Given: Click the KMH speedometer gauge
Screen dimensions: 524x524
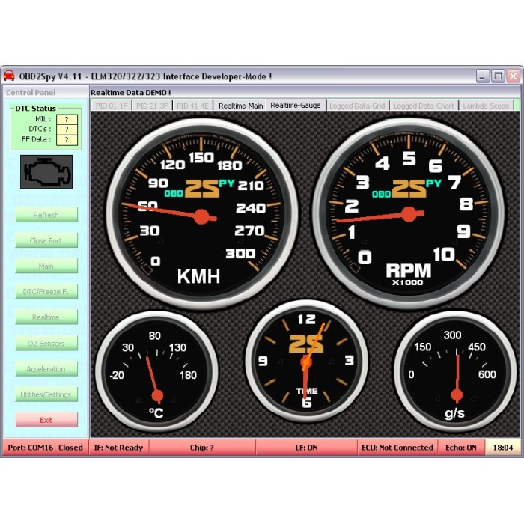Looking at the screenshot, I should click(201, 215).
